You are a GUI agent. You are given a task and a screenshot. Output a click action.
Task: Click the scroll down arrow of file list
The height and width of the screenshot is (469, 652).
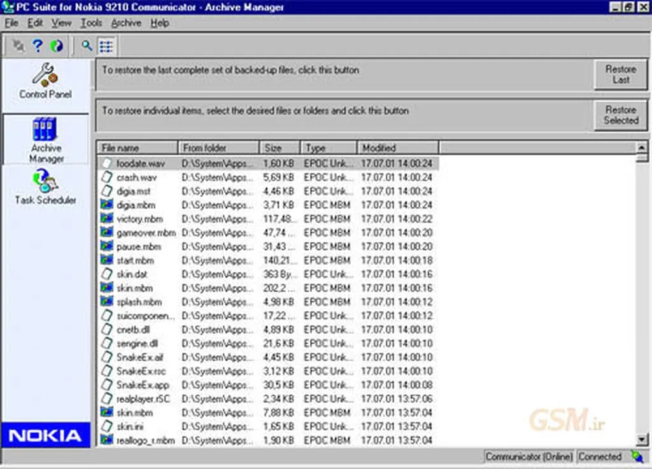[x=642, y=440]
